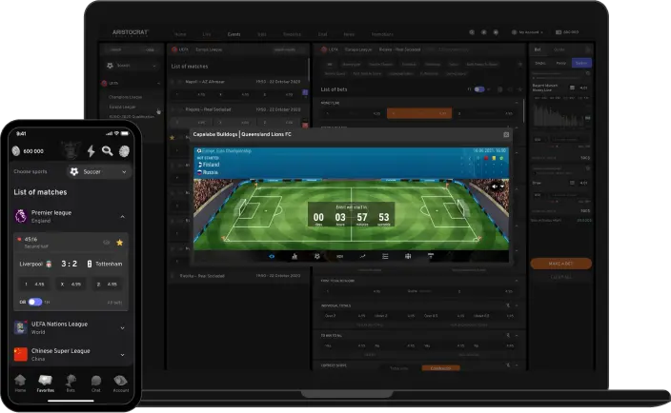This screenshot has height=413, width=671.
Task: Tap the coin balance icon on phone
Action: (x=16, y=151)
